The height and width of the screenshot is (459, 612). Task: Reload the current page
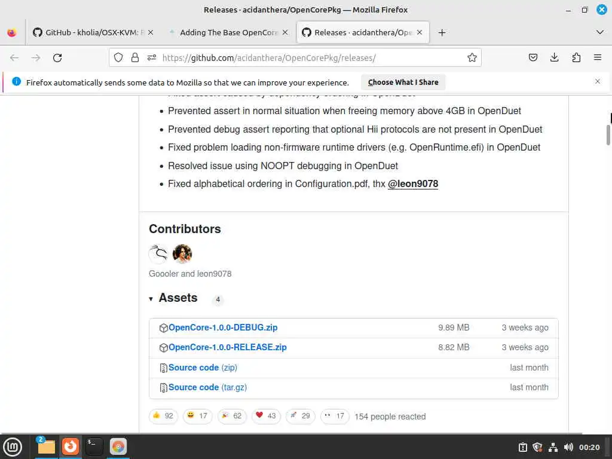(x=57, y=58)
